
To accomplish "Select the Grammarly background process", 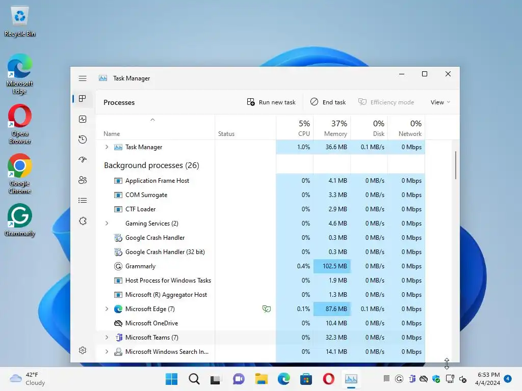I will point(260,266).
